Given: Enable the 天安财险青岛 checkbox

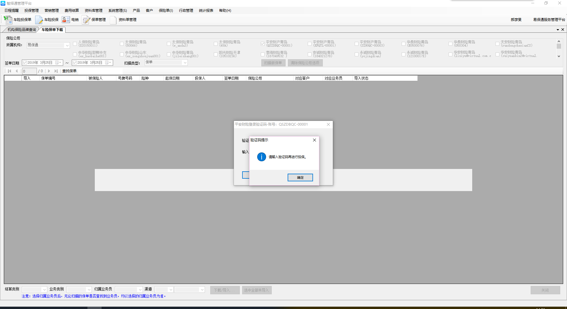Looking at the screenshot, I should coord(497,44).
